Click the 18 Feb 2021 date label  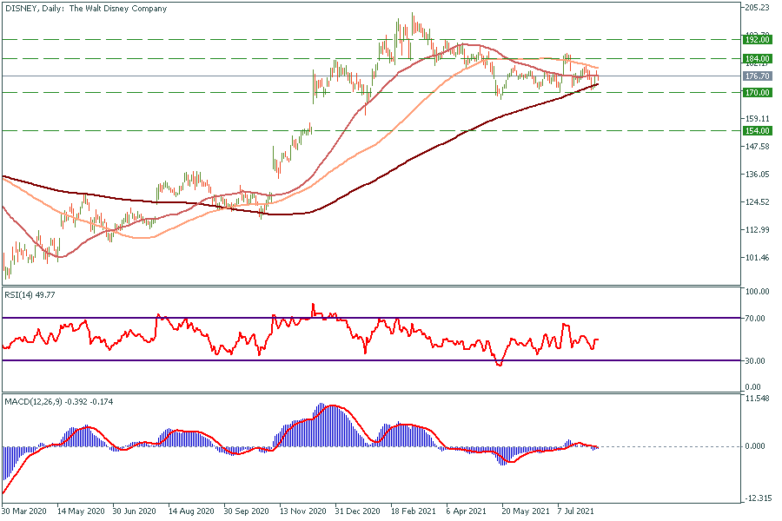click(413, 511)
